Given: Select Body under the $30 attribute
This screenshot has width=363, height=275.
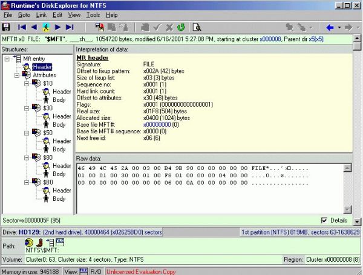Looking at the screenshot, I should [x=59, y=124].
